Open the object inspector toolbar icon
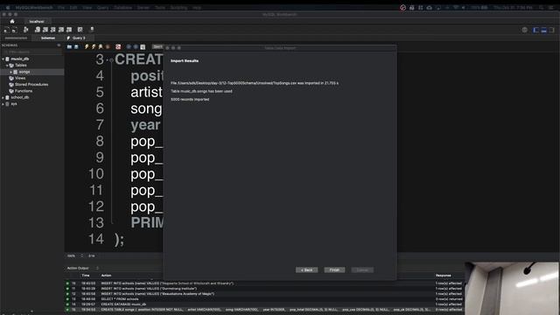The width and height of the screenshot is (560, 315). (x=25, y=30)
